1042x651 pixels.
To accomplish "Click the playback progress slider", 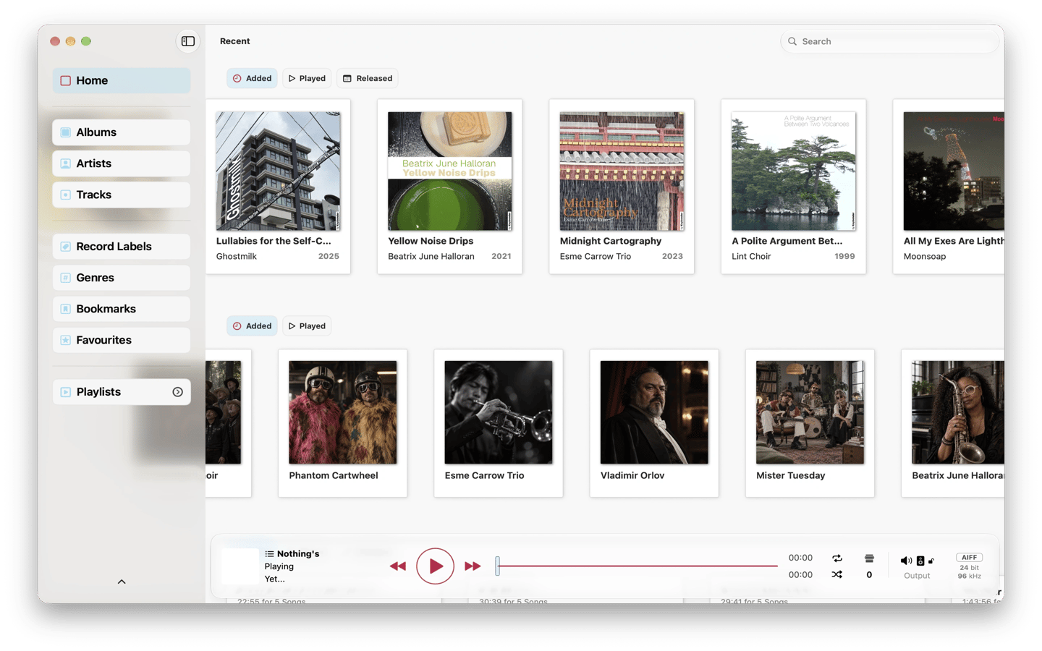I will [x=637, y=566].
